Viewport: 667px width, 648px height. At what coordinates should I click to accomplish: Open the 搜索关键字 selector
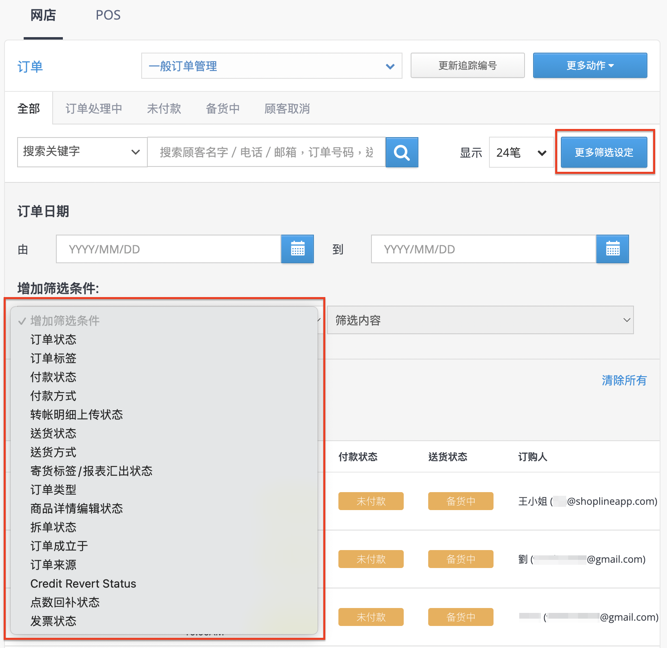tap(82, 152)
